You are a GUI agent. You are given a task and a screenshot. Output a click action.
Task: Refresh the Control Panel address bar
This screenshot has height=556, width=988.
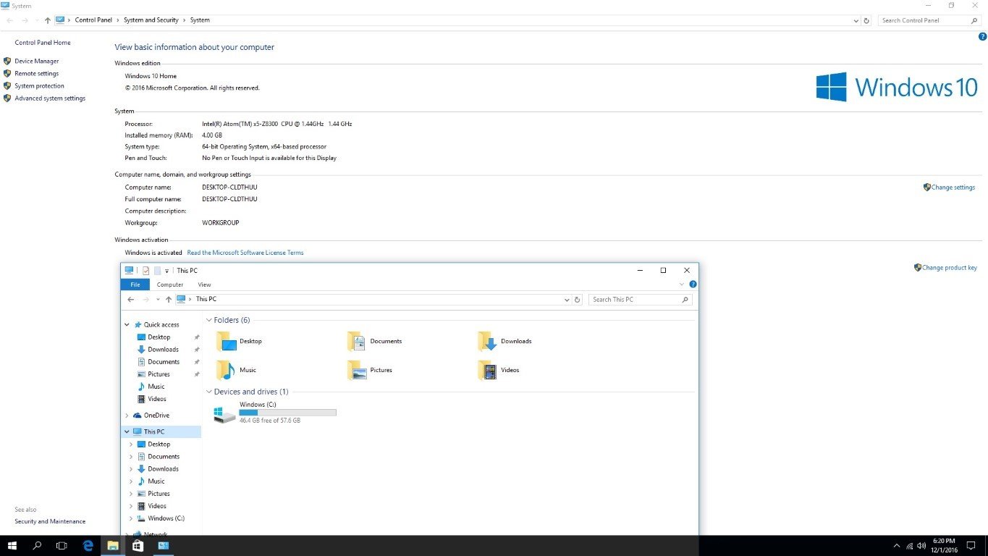tap(866, 20)
